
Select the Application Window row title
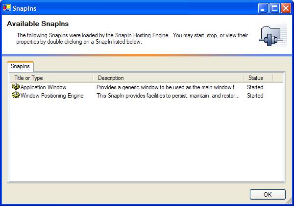(x=43, y=87)
